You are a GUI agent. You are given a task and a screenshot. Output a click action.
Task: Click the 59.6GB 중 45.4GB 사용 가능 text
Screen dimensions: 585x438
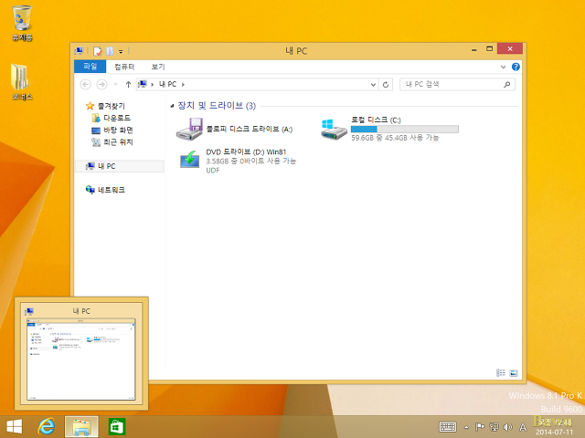(395, 138)
